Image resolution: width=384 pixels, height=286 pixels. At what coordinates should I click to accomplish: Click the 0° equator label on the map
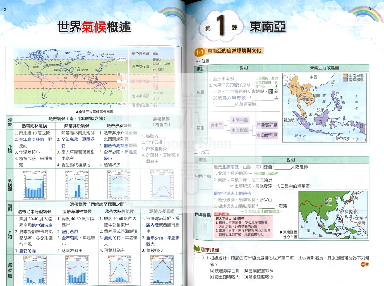pyautogui.click(x=122, y=81)
